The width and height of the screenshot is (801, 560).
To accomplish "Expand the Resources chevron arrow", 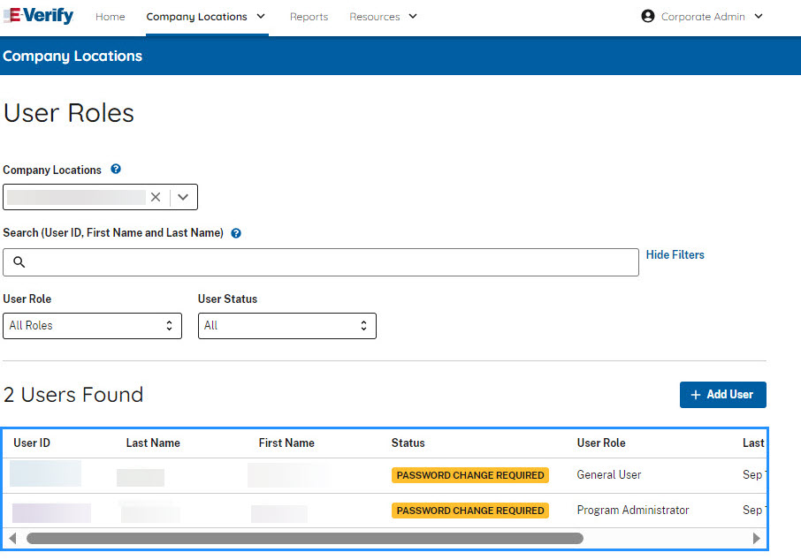I will (x=413, y=16).
